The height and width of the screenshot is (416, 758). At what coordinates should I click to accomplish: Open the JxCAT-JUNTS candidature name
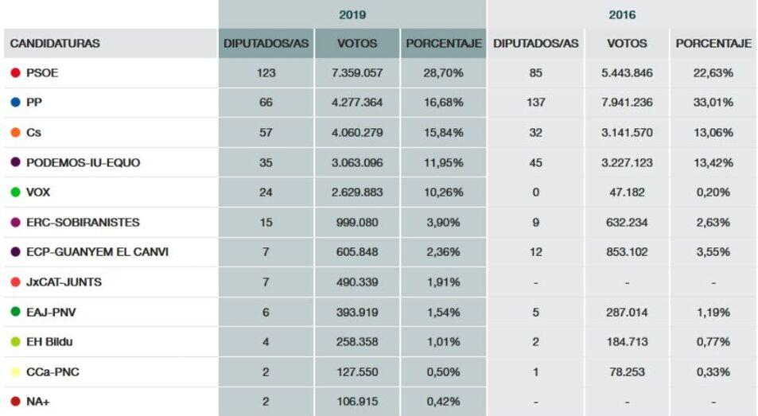click(x=64, y=282)
